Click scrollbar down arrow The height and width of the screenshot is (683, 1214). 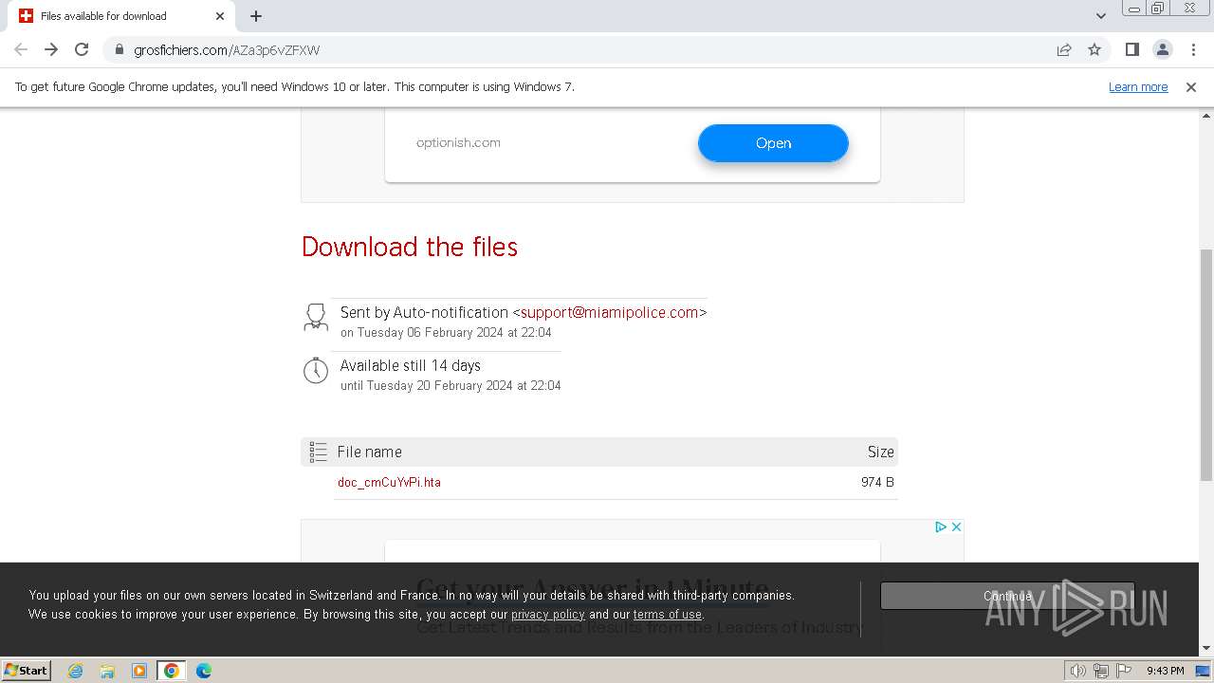coord(1205,649)
